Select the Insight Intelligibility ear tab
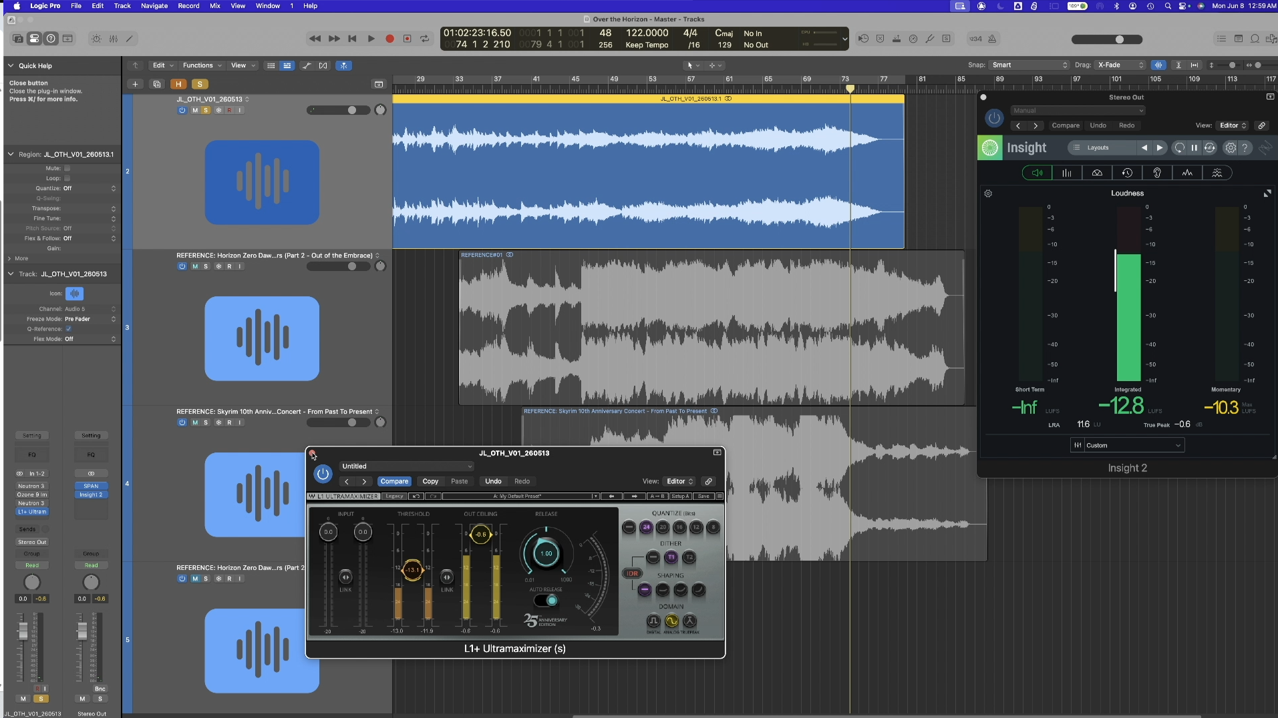 [1157, 173]
